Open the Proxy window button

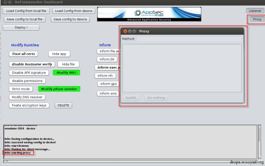click(257, 19)
